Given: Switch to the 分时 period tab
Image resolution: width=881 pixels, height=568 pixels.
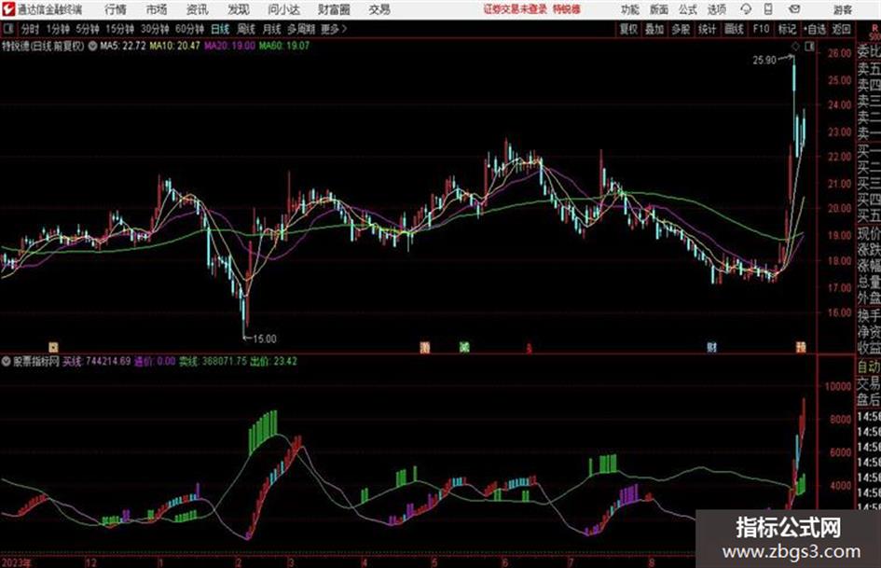Looking at the screenshot, I should pyautogui.click(x=30, y=29).
